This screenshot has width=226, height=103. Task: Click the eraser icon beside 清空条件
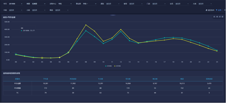pyautogui.click(x=206, y=10)
